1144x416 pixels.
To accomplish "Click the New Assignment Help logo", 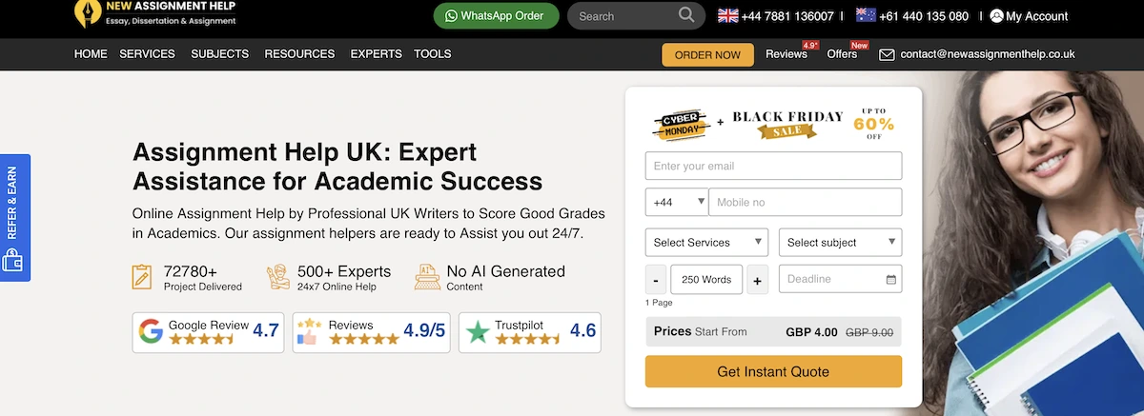I will (89, 12).
